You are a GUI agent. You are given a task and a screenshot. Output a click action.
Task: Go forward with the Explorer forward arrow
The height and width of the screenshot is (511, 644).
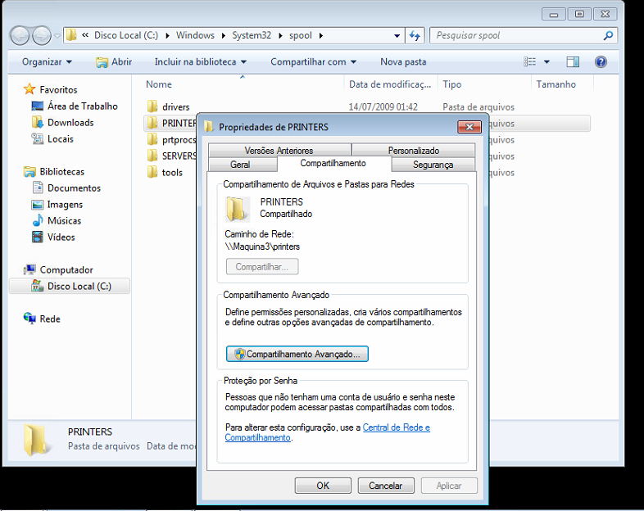[42, 36]
